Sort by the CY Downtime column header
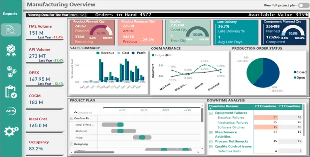 (266, 106)
